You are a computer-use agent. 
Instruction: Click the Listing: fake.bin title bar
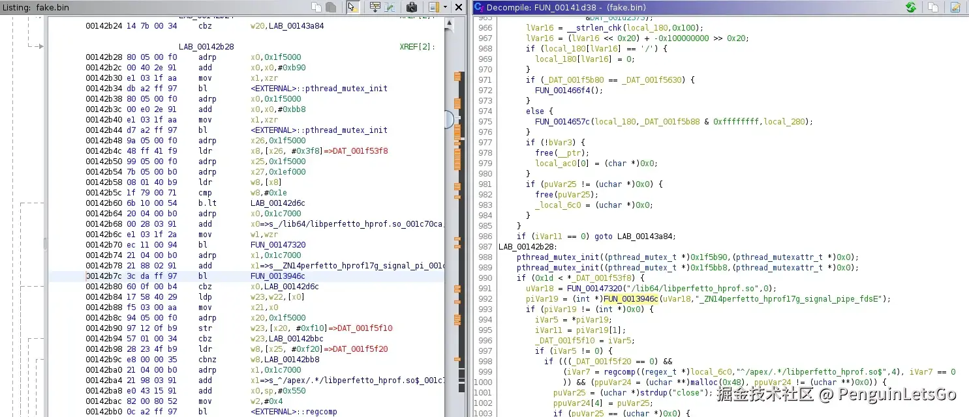(153, 7)
